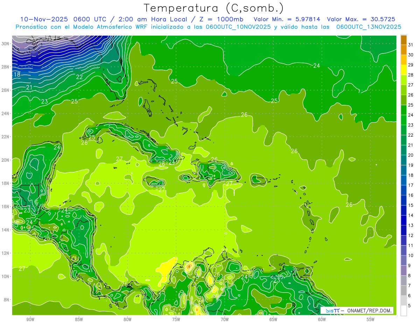Click the '24N' latitude axis label

(x=6, y=114)
